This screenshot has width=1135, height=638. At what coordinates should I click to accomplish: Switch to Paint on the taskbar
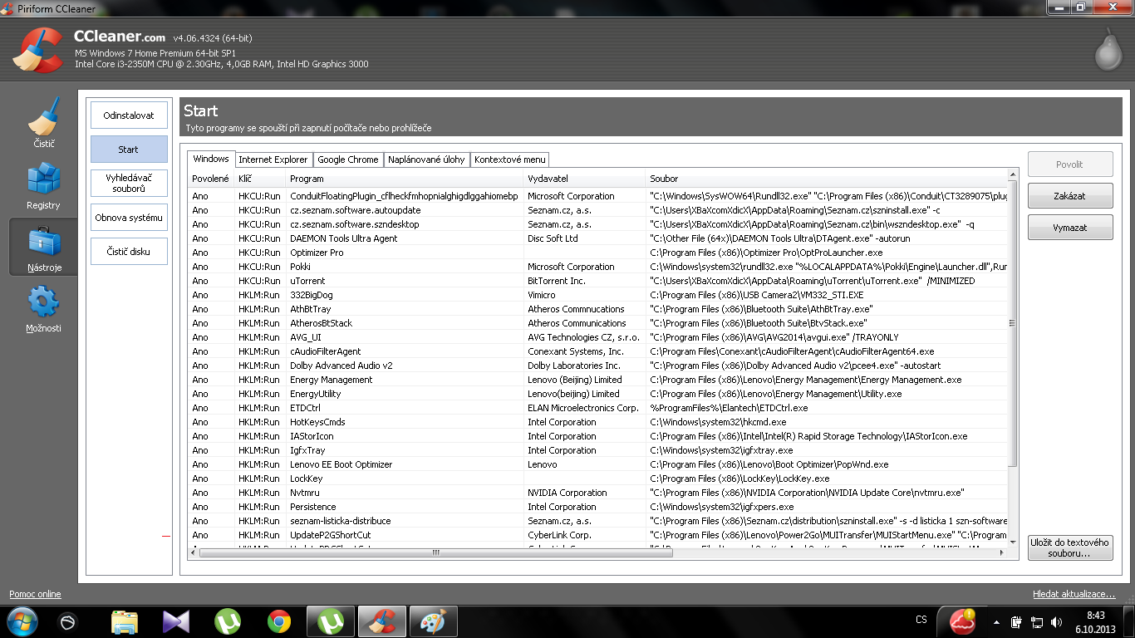(x=434, y=621)
